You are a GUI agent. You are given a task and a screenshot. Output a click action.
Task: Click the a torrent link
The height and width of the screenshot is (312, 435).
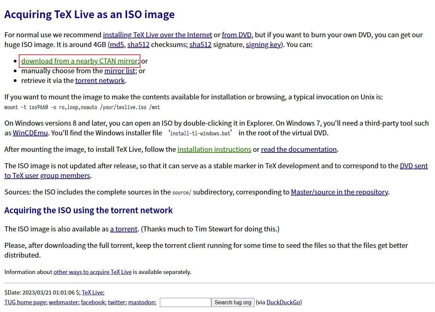124,229
